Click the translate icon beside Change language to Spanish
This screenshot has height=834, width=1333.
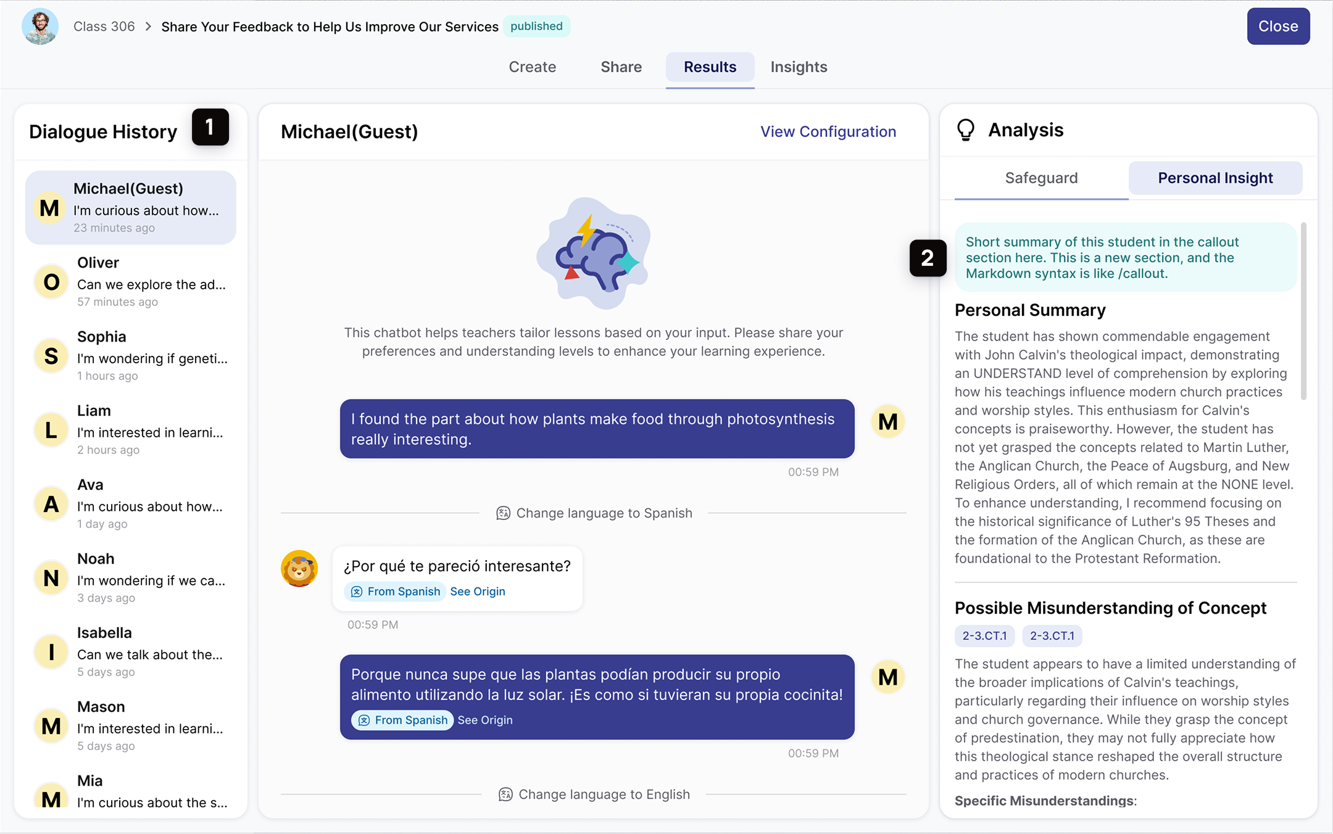503,513
